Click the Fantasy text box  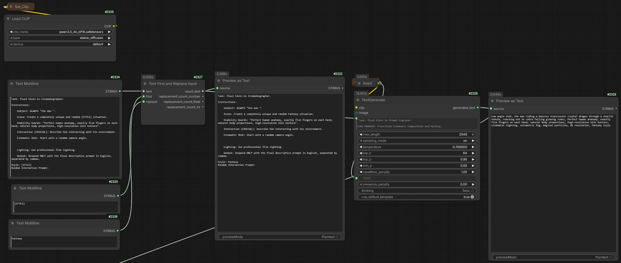tap(64, 242)
